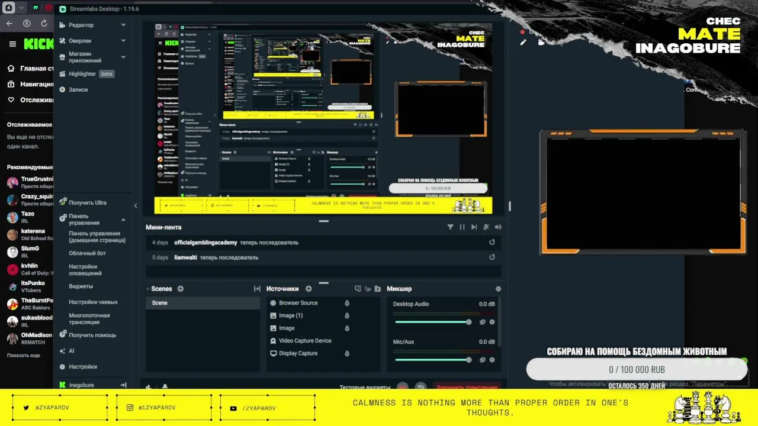Open the scene transitions icon in the Scenes panel
758x426 pixels.
tap(257, 289)
